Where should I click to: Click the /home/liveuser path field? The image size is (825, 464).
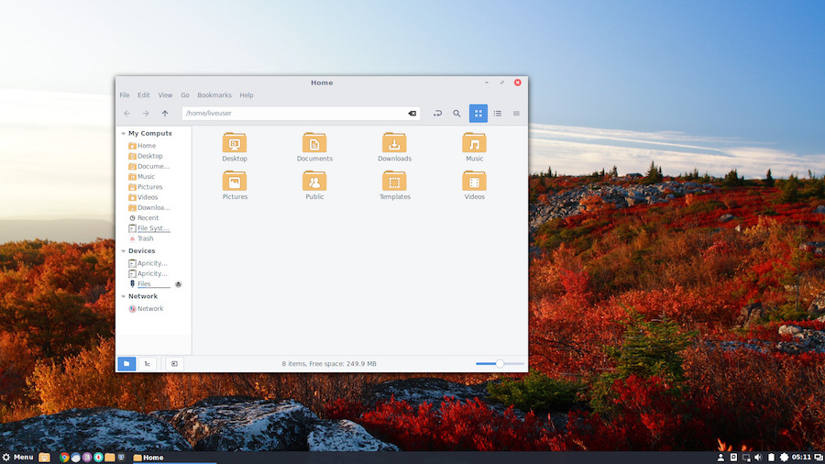coord(293,114)
